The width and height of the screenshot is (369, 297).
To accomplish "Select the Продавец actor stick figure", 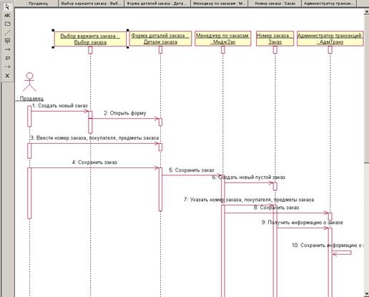I will (29, 82).
